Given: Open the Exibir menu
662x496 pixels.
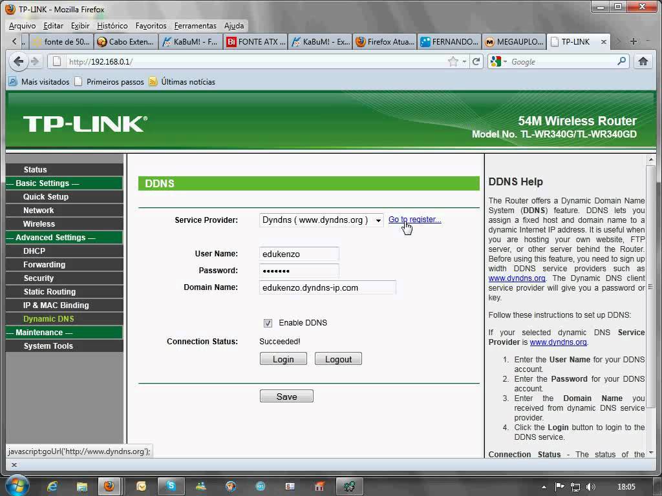Looking at the screenshot, I should click(x=80, y=26).
